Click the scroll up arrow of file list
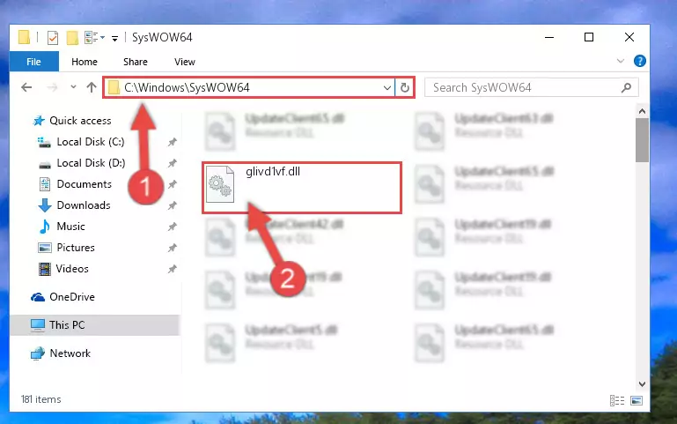Viewport: 677px width, 424px height. coord(642,112)
